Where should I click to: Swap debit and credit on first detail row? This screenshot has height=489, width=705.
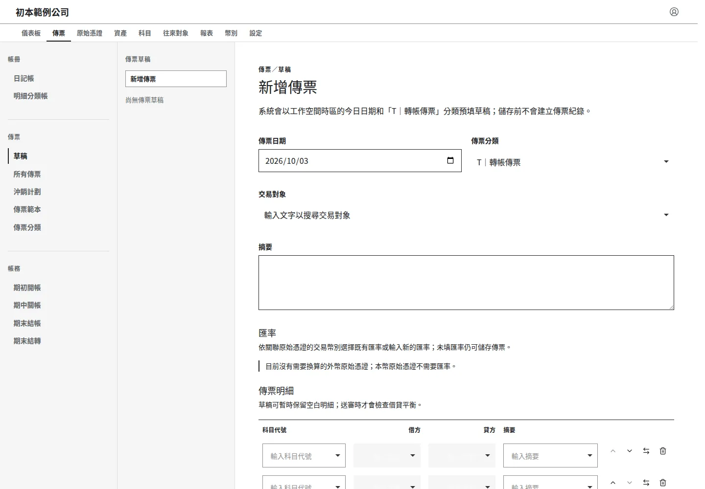(x=646, y=451)
